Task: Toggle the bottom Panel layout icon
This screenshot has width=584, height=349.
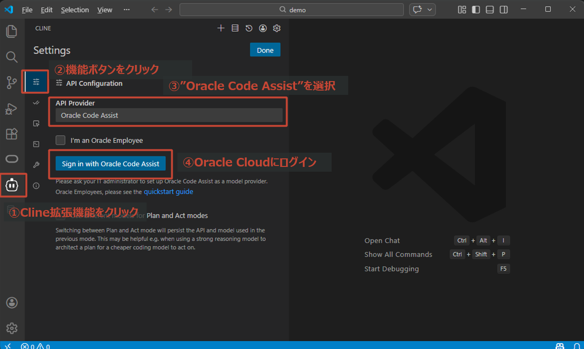Action: point(490,9)
